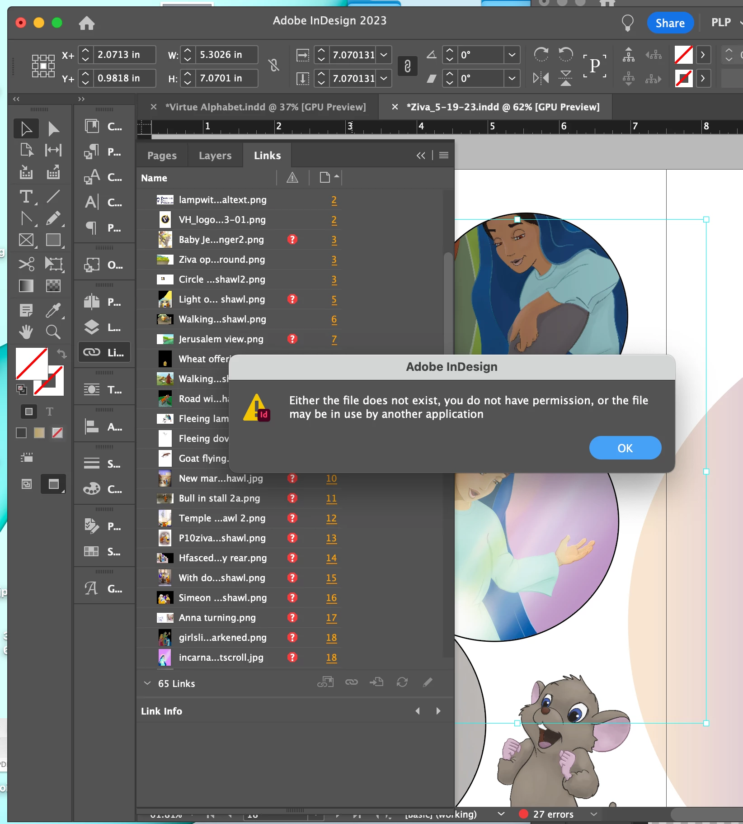Select the Note tool
743x824 pixels.
pyautogui.click(x=26, y=310)
